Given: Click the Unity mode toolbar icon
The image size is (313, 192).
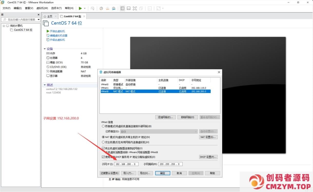Looking at the screenshot, I should [x=141, y=8].
